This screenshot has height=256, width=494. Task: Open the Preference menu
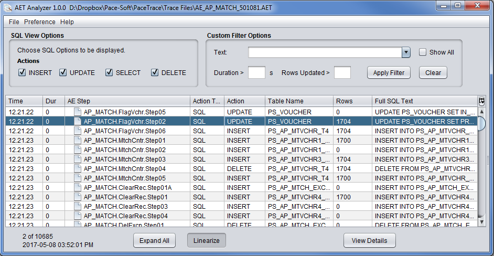(39, 22)
